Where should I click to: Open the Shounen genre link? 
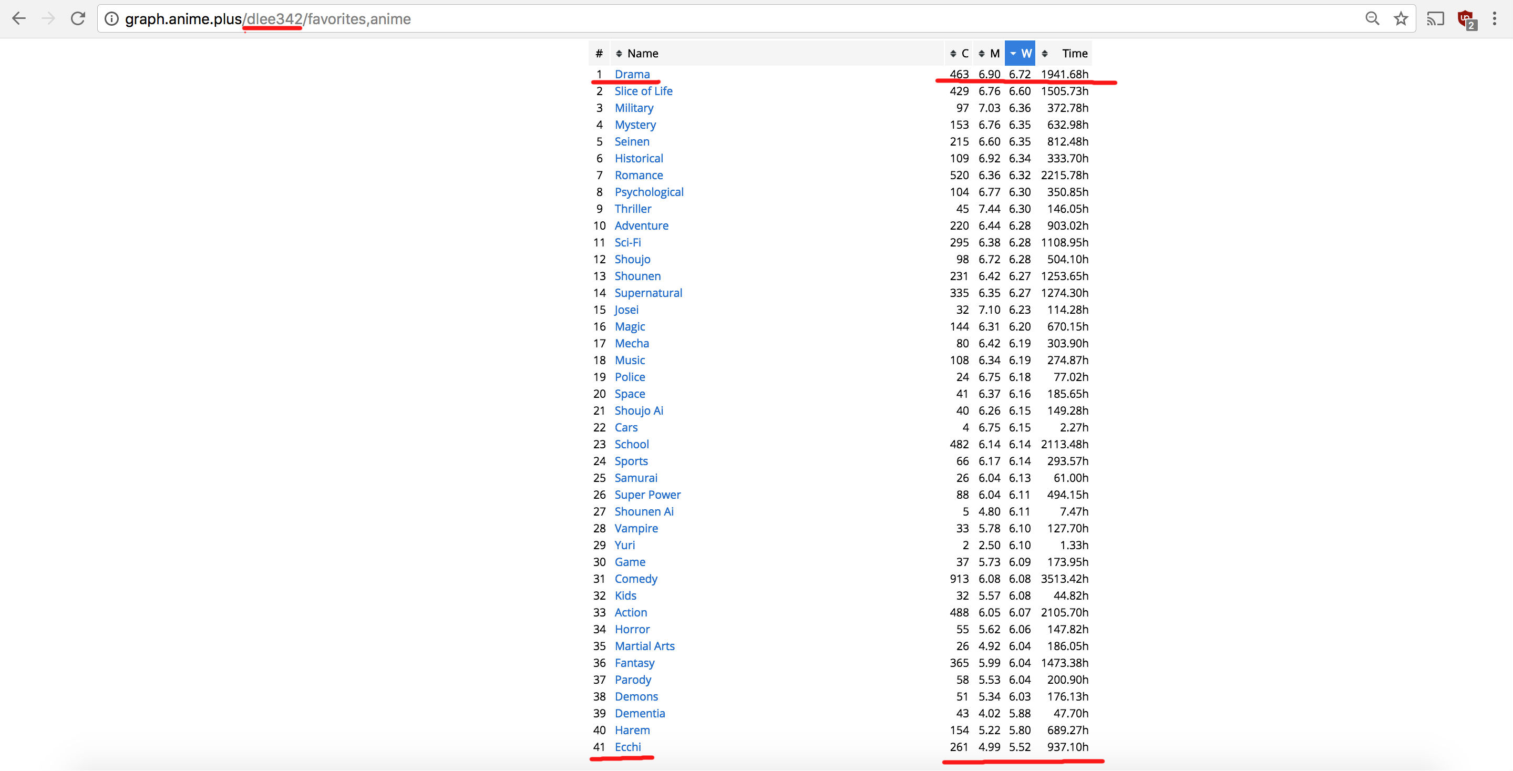pyautogui.click(x=637, y=276)
